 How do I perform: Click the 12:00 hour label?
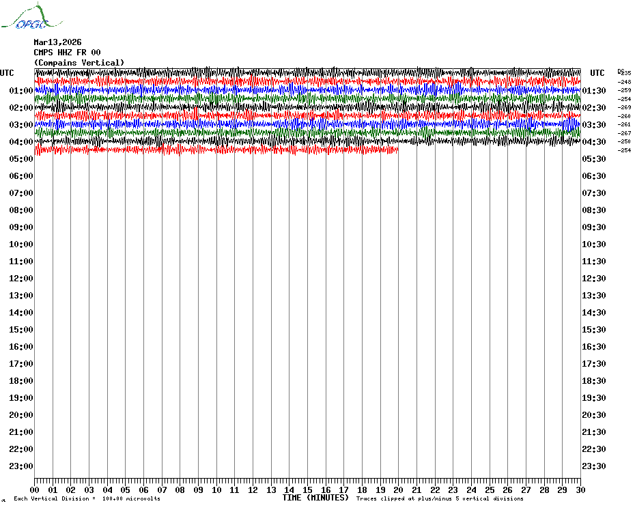point(21,279)
